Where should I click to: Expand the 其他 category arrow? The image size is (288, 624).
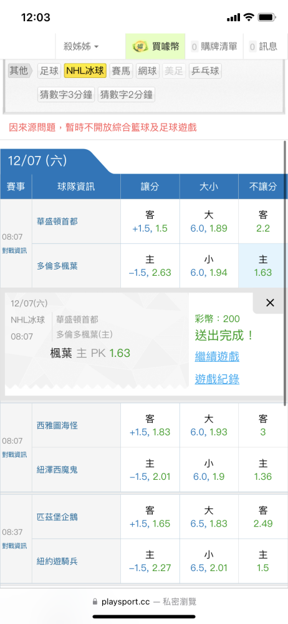tap(20, 71)
